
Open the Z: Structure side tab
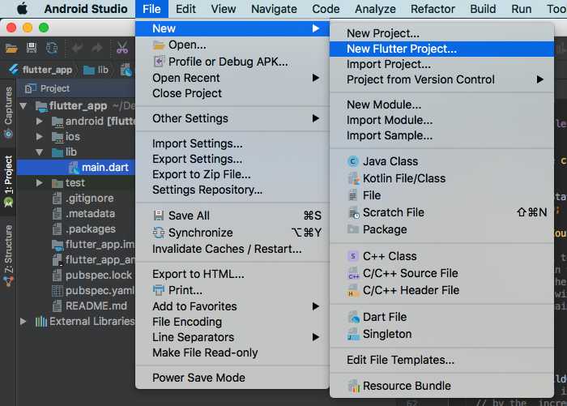pyautogui.click(x=8, y=255)
